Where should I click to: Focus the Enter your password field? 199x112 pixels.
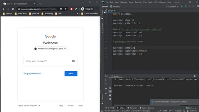[x=50, y=61]
